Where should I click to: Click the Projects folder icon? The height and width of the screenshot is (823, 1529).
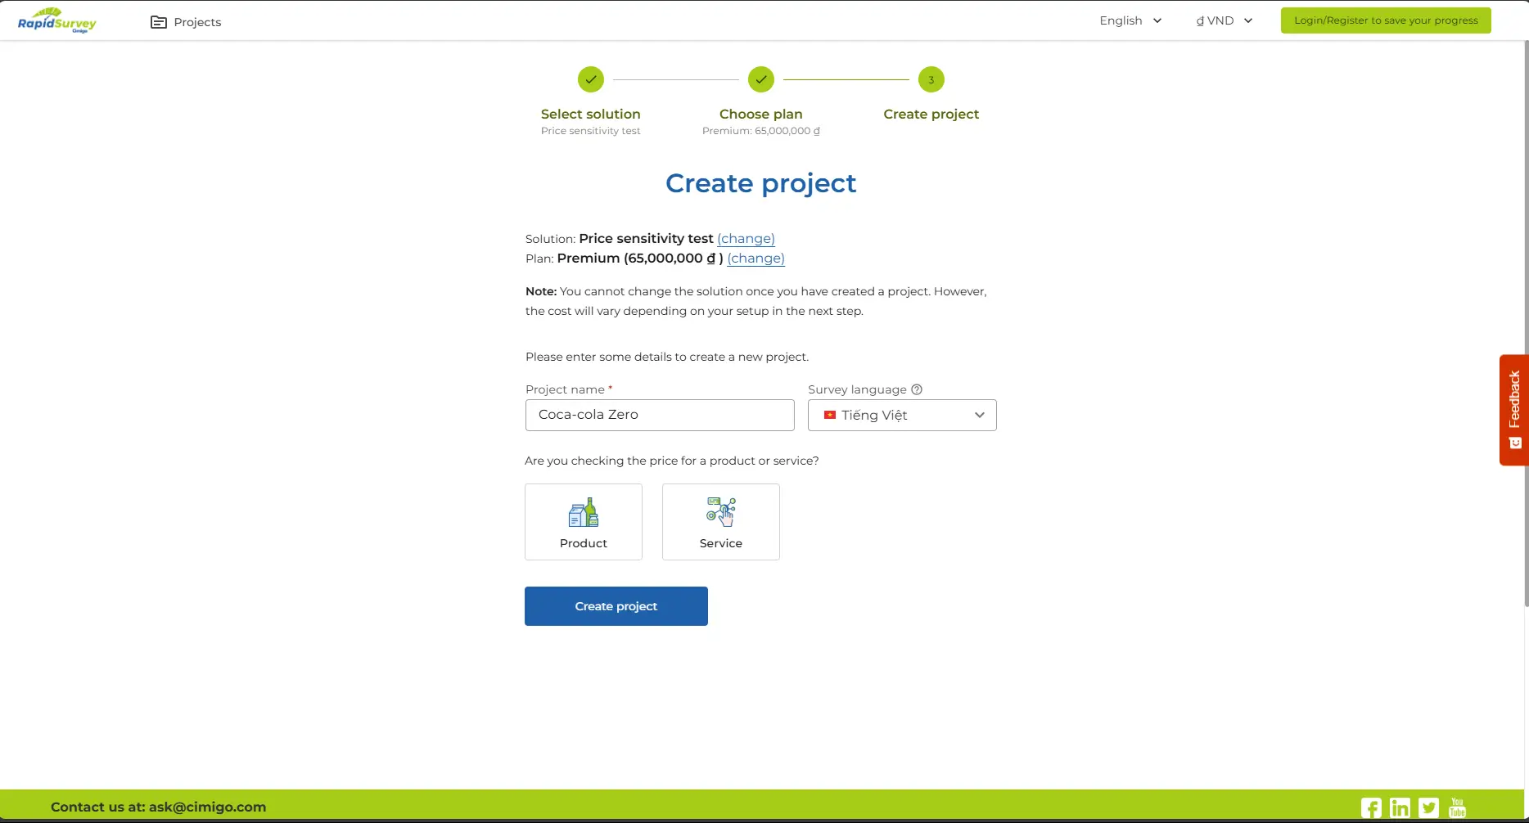tap(159, 22)
